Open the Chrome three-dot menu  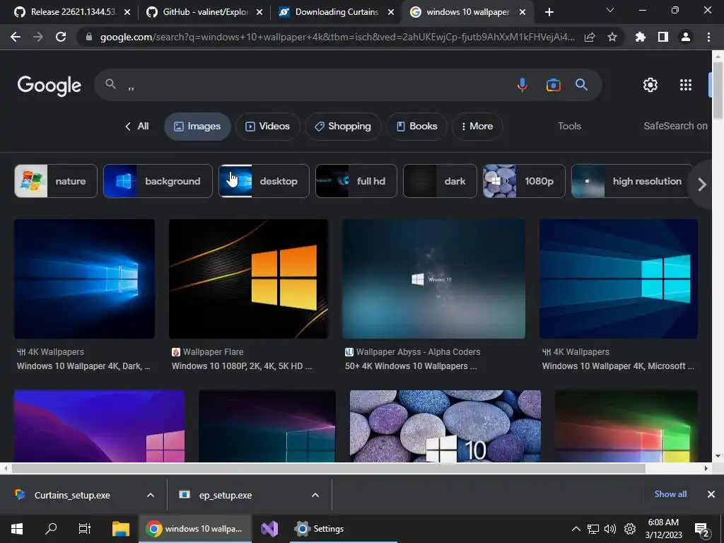(708, 37)
